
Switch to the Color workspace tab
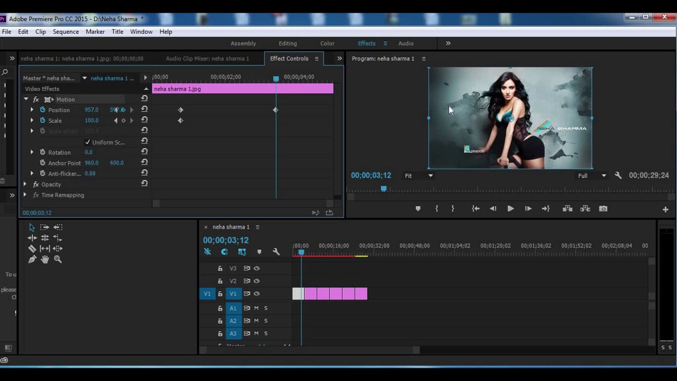pos(327,43)
